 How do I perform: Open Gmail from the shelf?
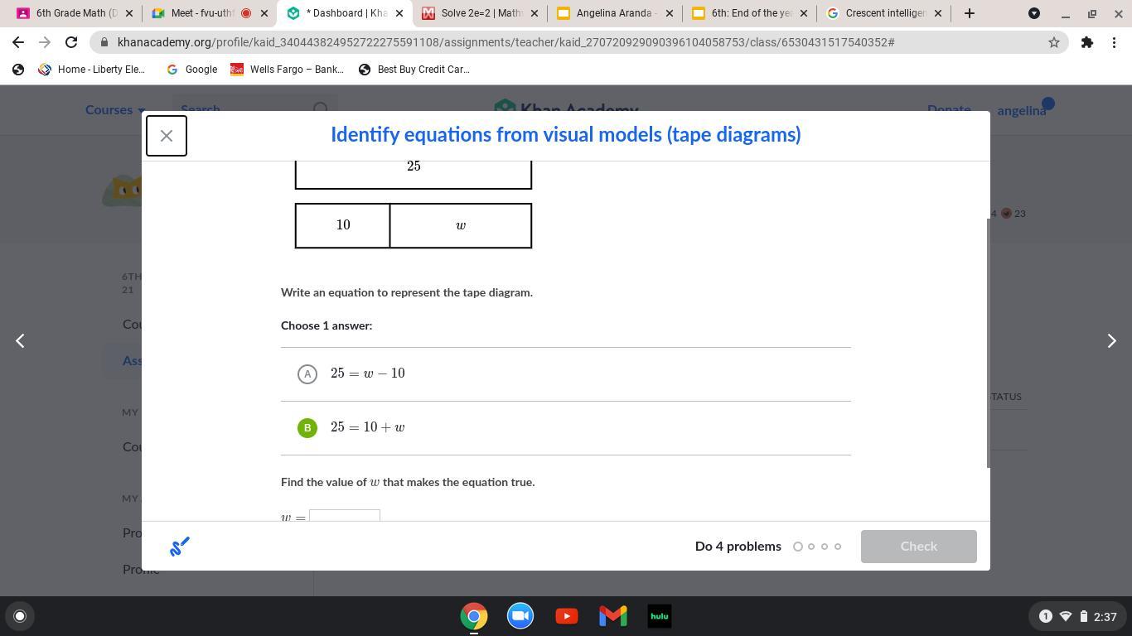[613, 616]
